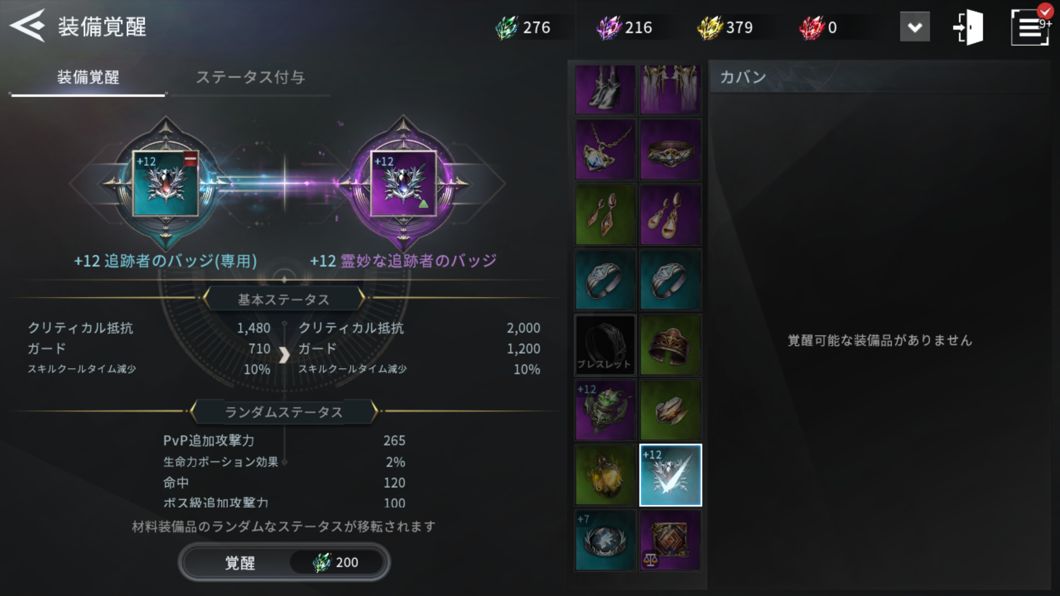Select the empty ブレスレット slot
Image resolution: width=1060 pixels, height=596 pixels.
(605, 345)
